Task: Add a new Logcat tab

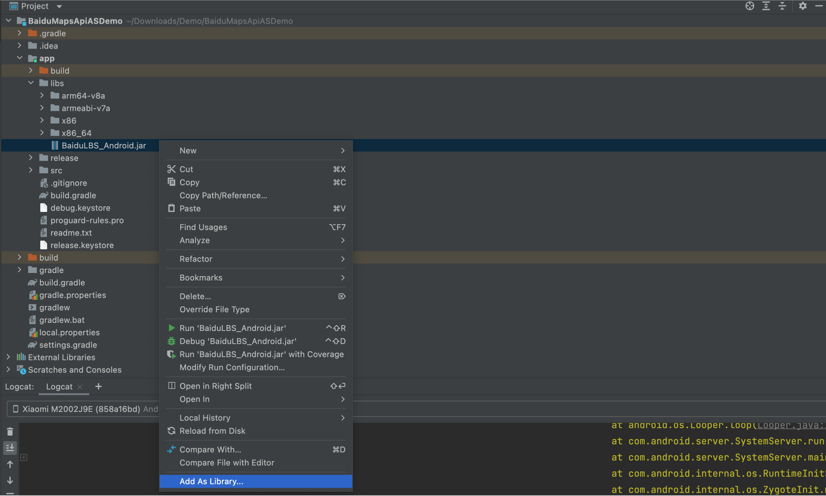Action: tap(98, 387)
